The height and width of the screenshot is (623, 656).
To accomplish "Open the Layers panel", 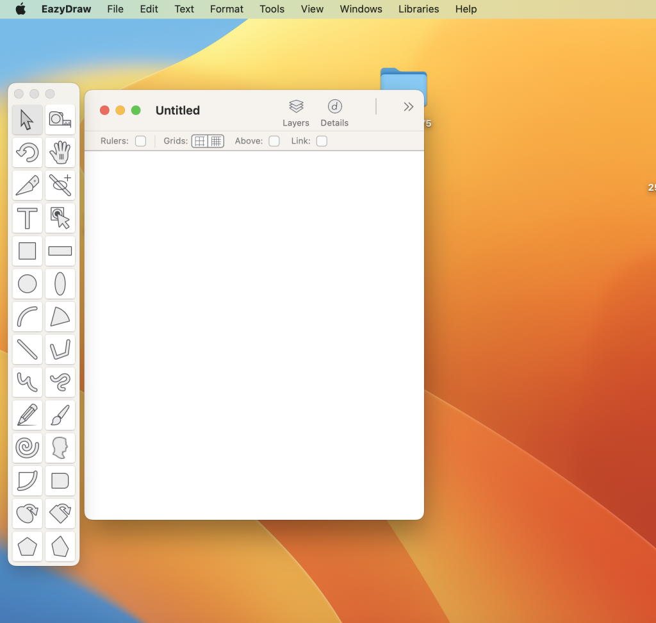I will [296, 113].
